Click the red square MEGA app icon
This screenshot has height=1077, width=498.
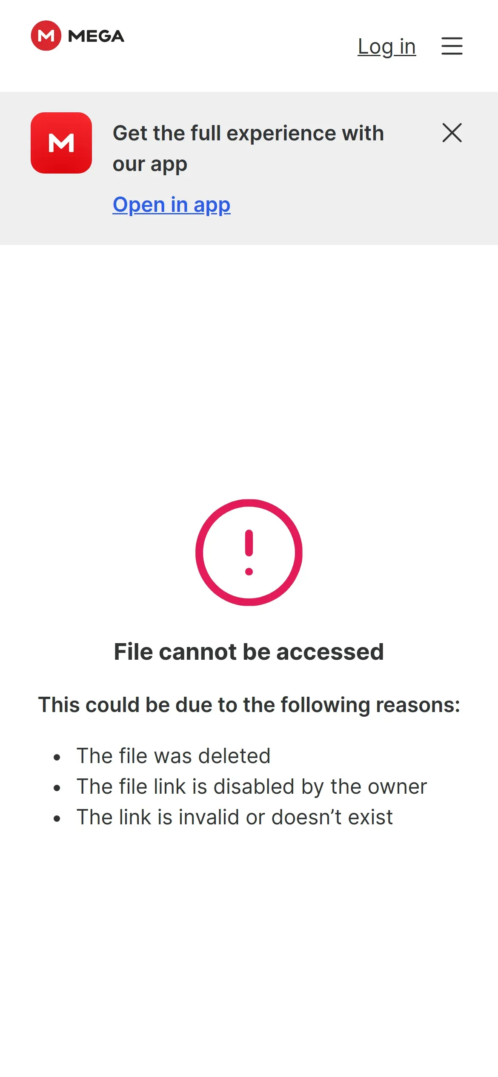coord(61,143)
